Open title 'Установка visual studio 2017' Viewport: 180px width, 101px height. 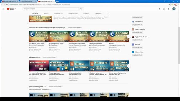[56, 44]
